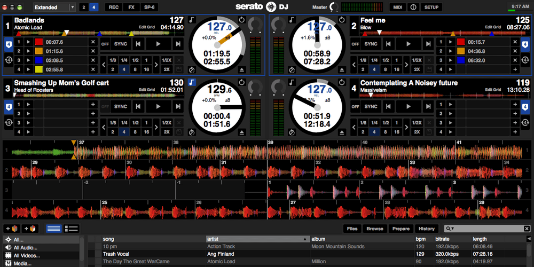Screen dimensions: 534x267
Task: Open the Browse panel
Action: [375, 229]
